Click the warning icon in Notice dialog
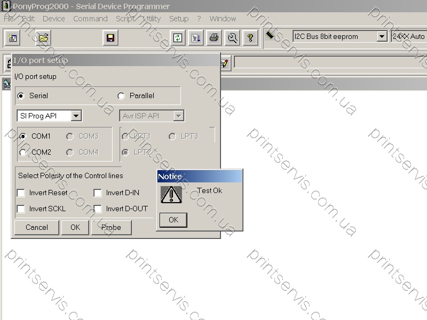The width and height of the screenshot is (427, 320). (x=171, y=195)
